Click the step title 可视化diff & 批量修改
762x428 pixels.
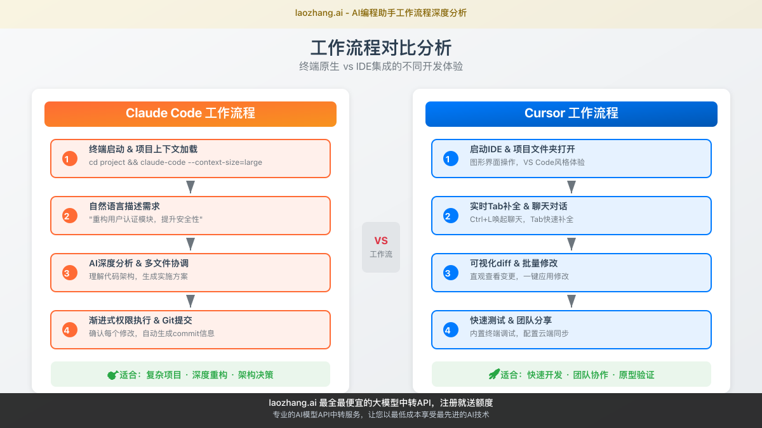click(514, 263)
